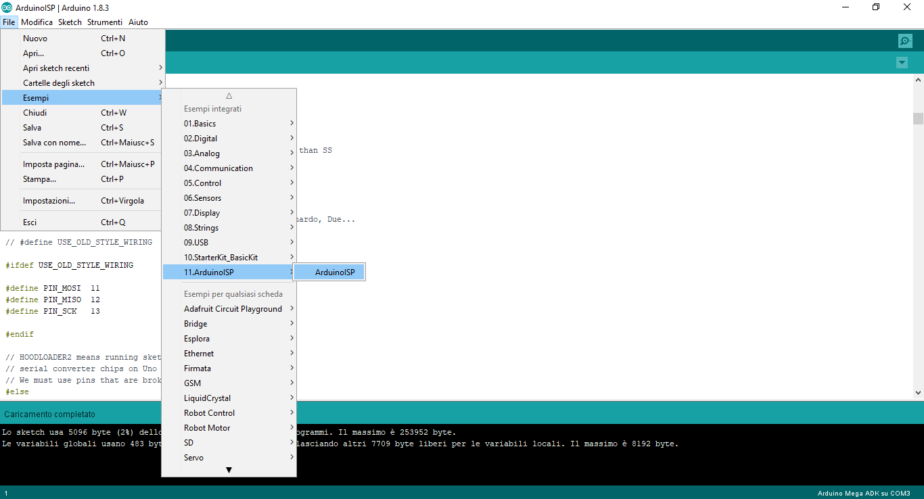
Task: Choose Salva con nome...
Action: [83, 143]
